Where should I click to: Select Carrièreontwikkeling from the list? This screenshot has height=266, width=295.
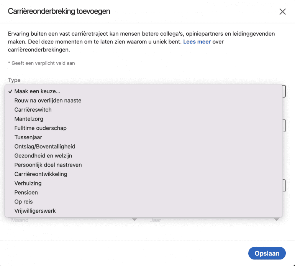(x=144, y=174)
